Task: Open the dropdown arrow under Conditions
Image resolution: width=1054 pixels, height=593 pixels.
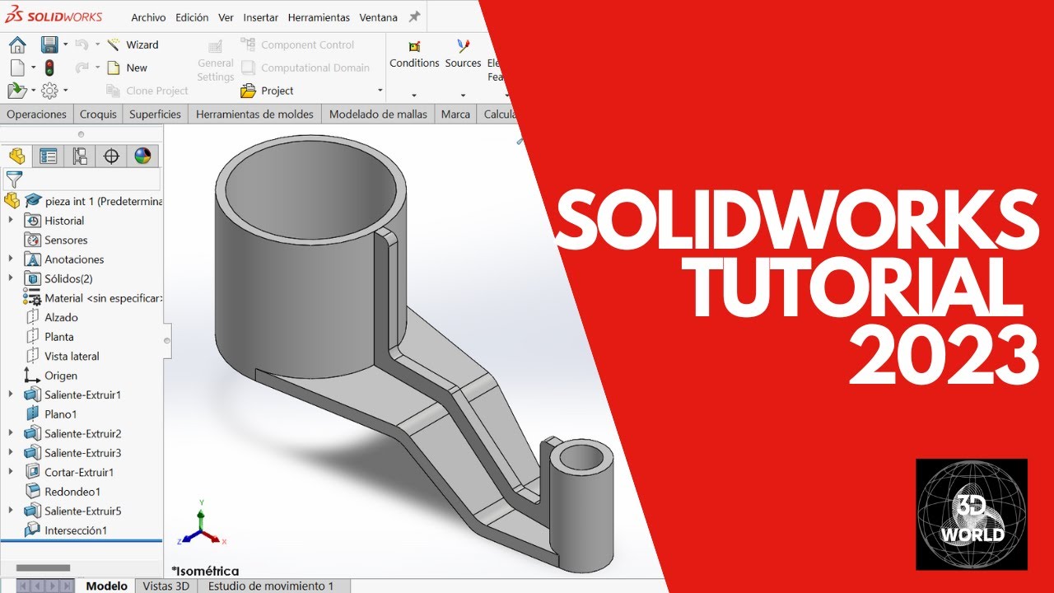Action: coord(414,95)
